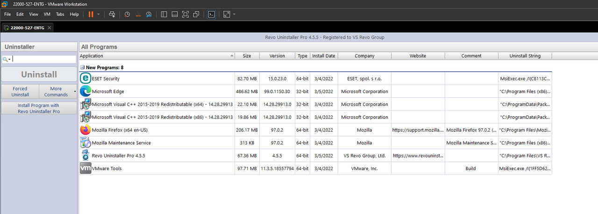This screenshot has width=598, height=214.
Task: Sort by the Size column header
Action: coord(247,56)
